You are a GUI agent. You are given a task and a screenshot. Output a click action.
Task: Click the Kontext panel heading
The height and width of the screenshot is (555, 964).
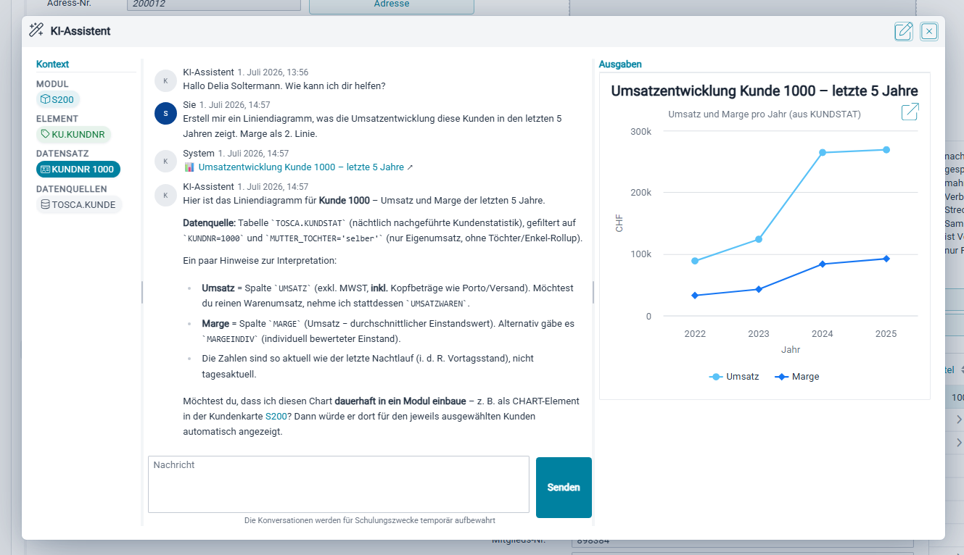[x=53, y=64]
